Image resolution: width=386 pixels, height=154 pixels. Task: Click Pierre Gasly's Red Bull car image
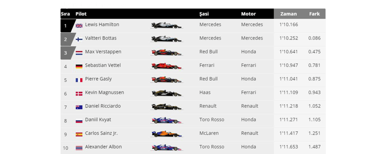pyautogui.click(x=166, y=80)
